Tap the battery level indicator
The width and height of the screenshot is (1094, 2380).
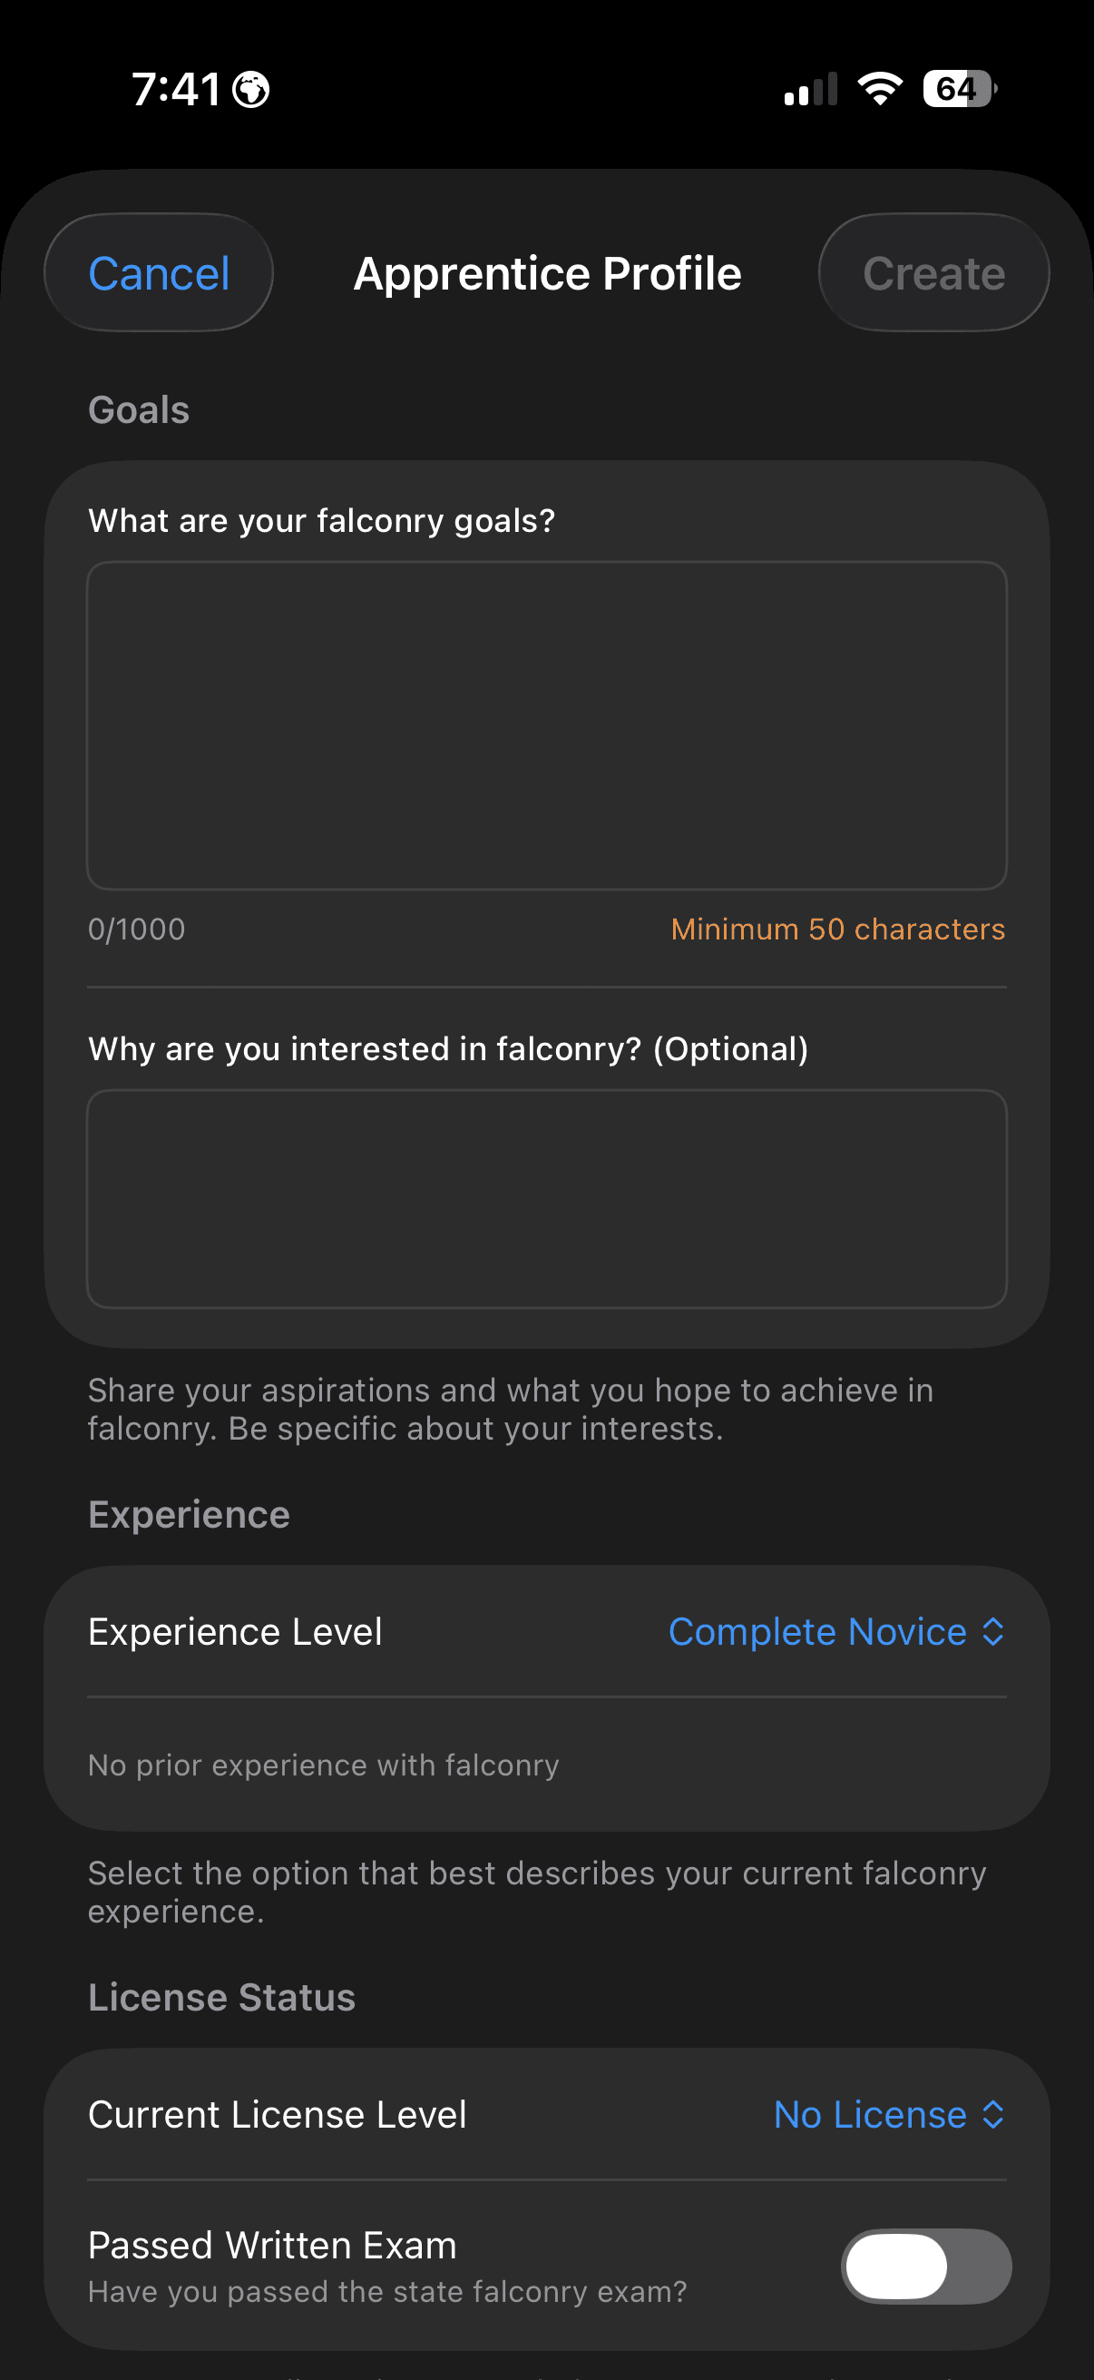point(955,88)
